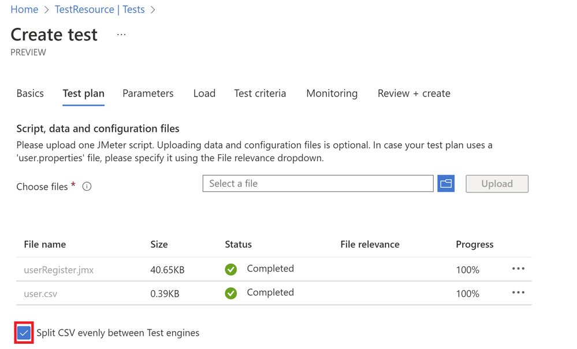
Task: Open more options for user.csv
Action: [x=518, y=292]
